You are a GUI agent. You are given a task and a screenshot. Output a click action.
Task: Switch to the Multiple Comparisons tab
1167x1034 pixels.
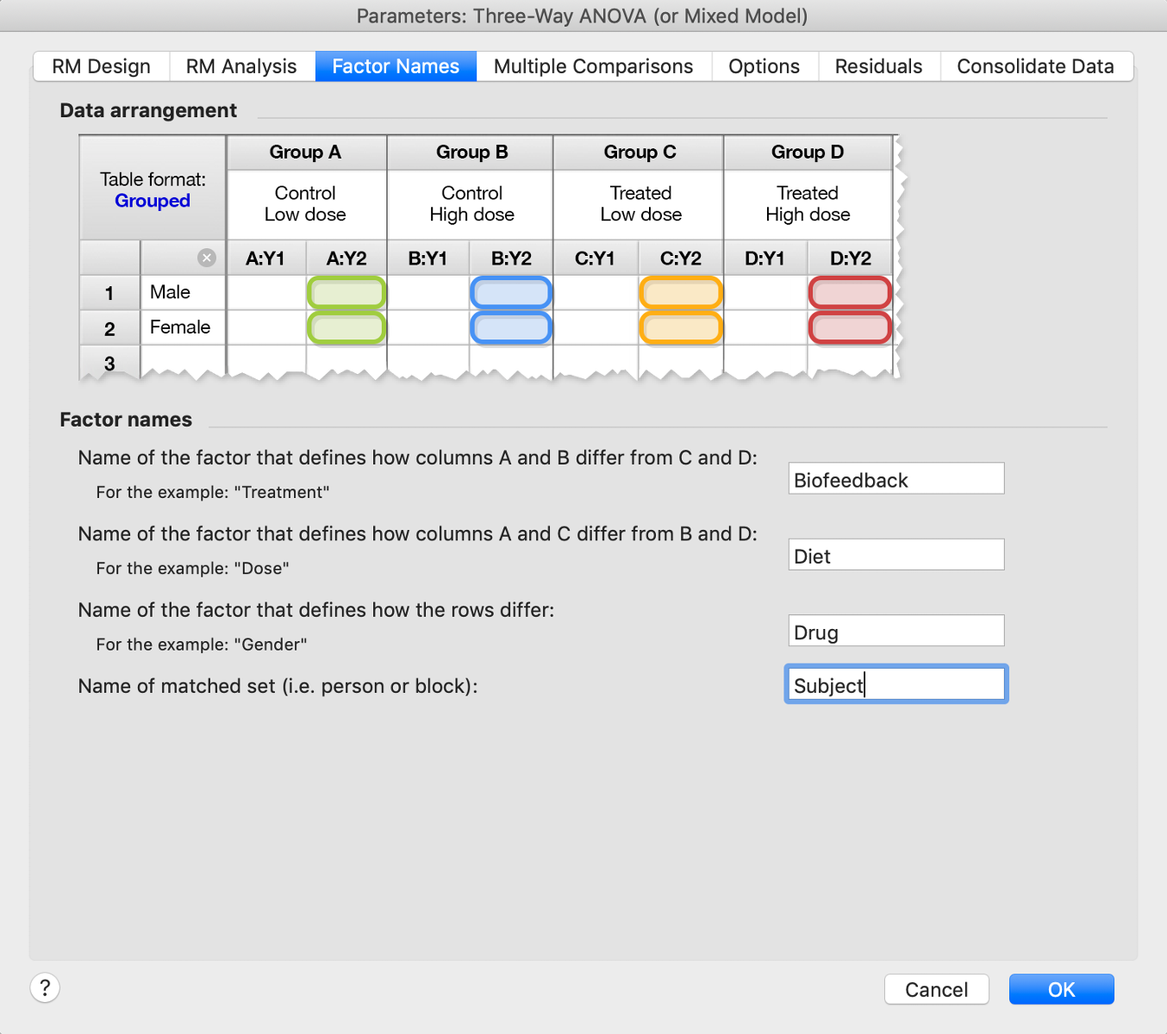coord(593,65)
